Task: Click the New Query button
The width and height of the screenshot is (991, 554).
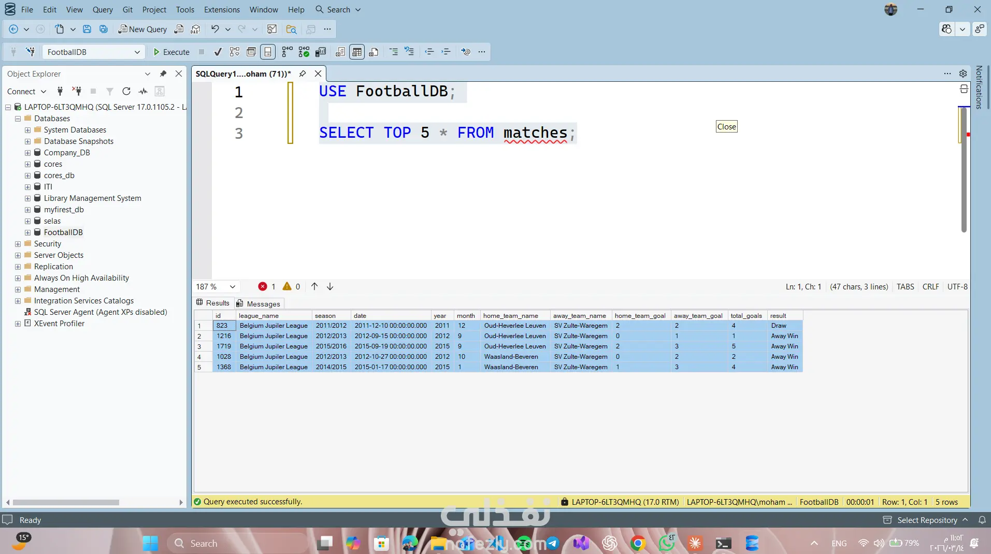Action: click(x=142, y=29)
